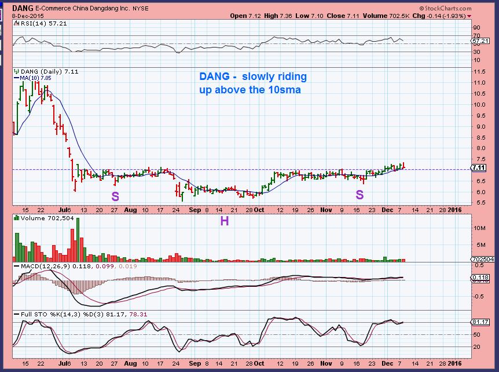Click the DANG ticker symbol in the header
Screen dimensions: 499x372
(23, 8)
